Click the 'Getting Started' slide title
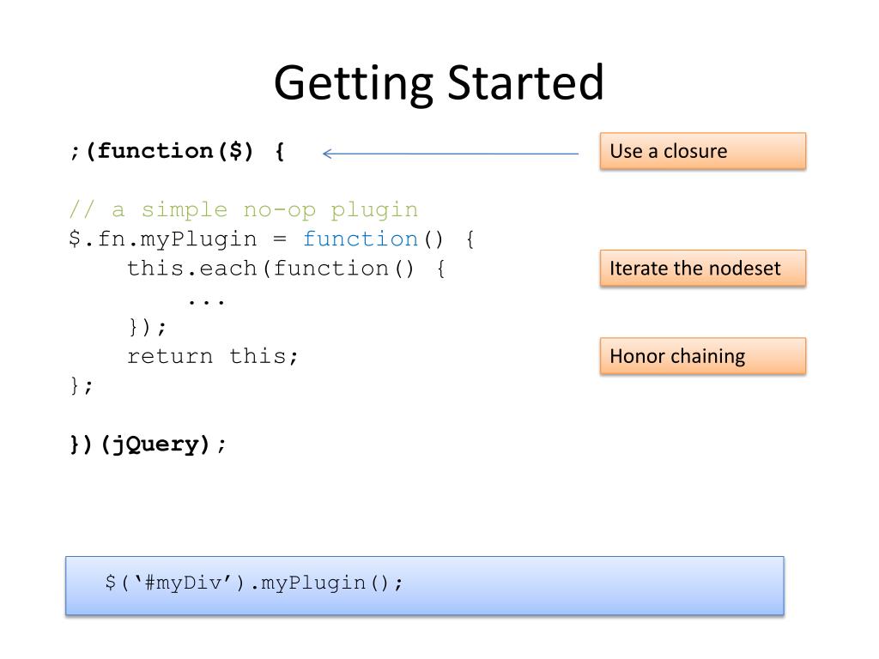The width and height of the screenshot is (879, 659). (439, 83)
